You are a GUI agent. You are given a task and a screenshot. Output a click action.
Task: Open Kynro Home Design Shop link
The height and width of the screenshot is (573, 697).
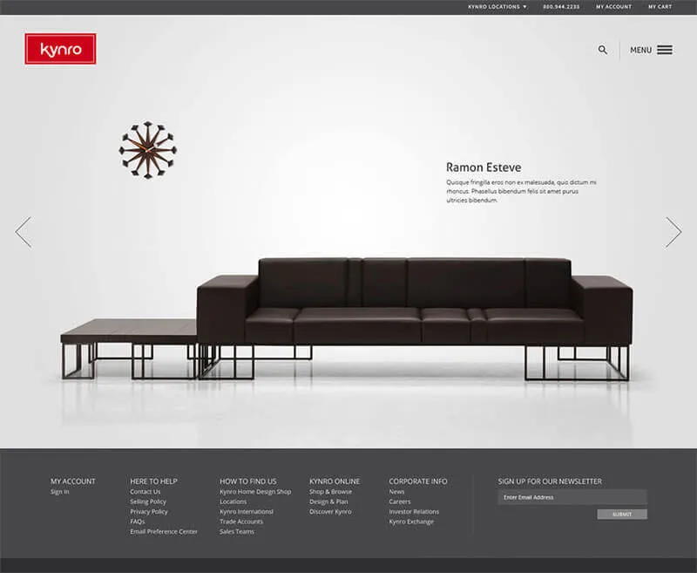pyautogui.click(x=255, y=492)
